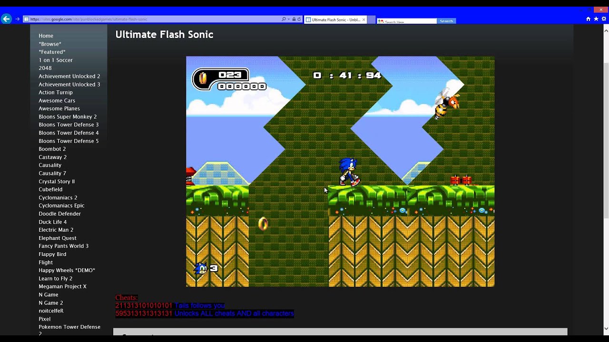609x342 pixels.
Task: Open 1 on 1 Soccer game link
Action: click(x=56, y=60)
